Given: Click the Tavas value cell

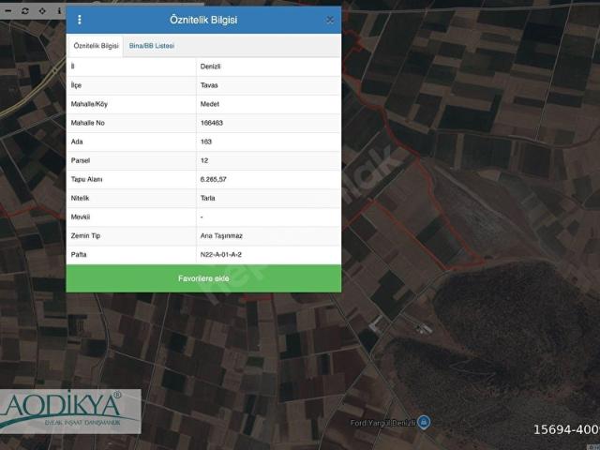Looking at the screenshot, I should [x=269, y=85].
